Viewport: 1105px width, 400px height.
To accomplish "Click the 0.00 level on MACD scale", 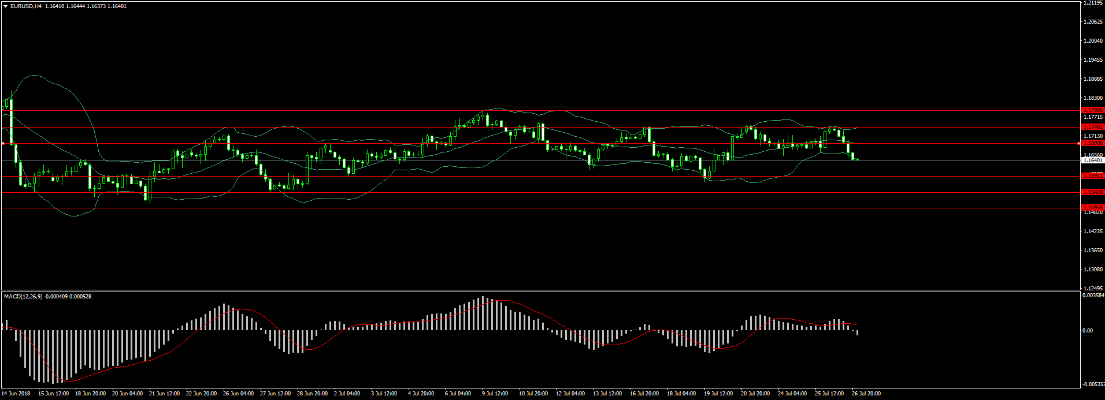I will 1088,331.
